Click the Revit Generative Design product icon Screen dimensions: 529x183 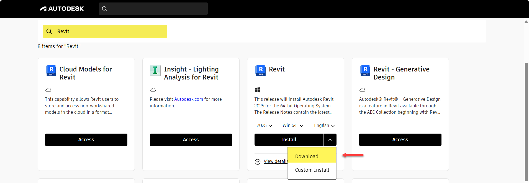tap(365, 70)
